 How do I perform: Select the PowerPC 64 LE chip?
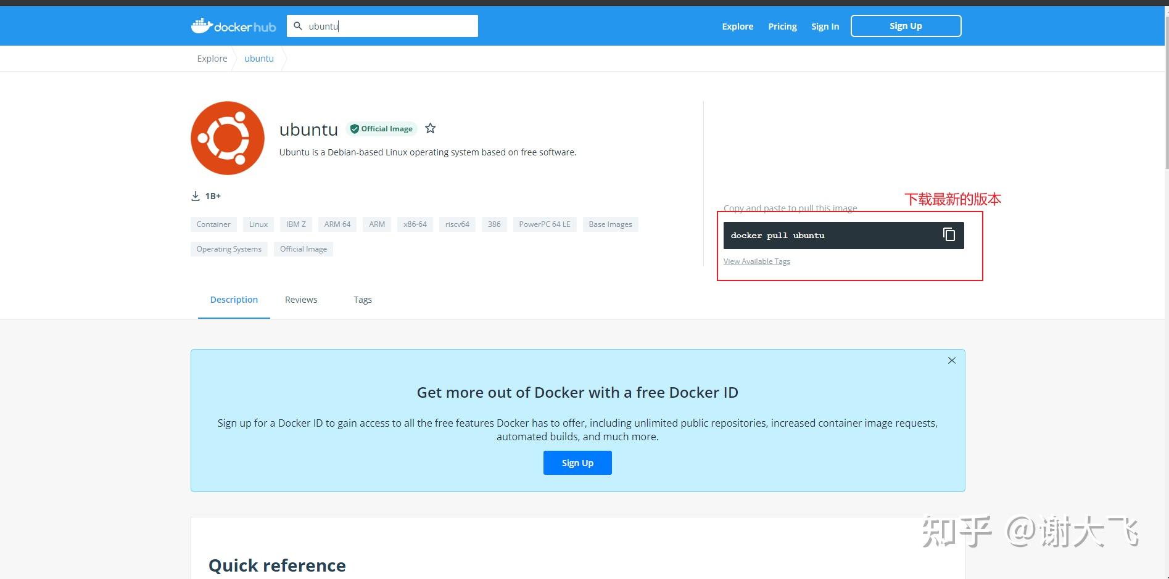pos(545,224)
